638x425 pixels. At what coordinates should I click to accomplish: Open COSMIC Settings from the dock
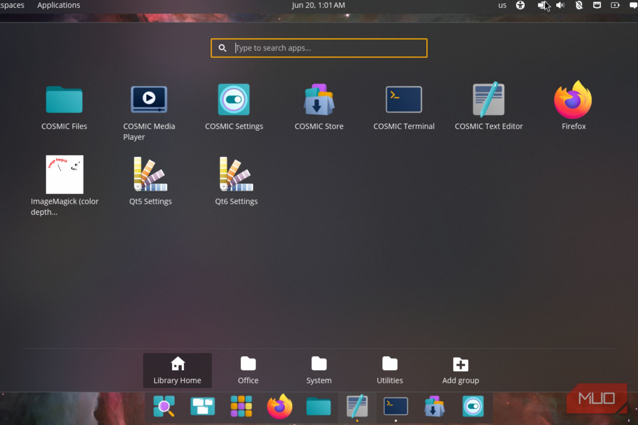click(473, 406)
